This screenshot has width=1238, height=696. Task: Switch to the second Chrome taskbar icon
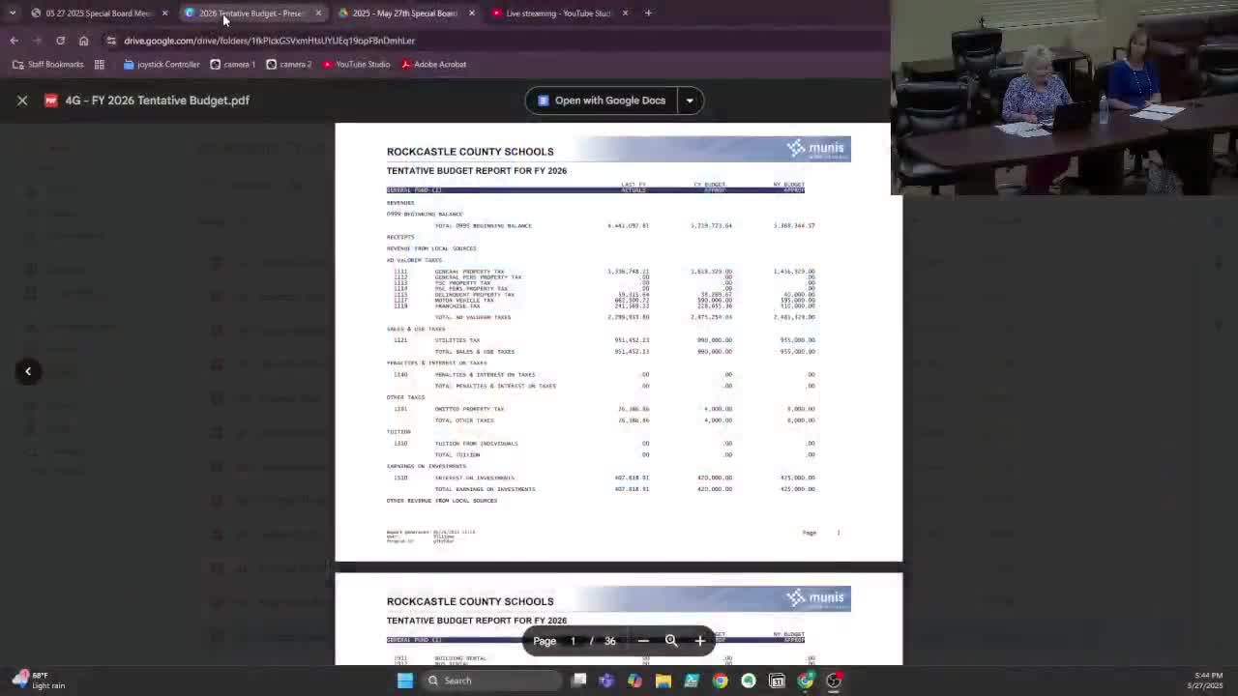point(806,681)
